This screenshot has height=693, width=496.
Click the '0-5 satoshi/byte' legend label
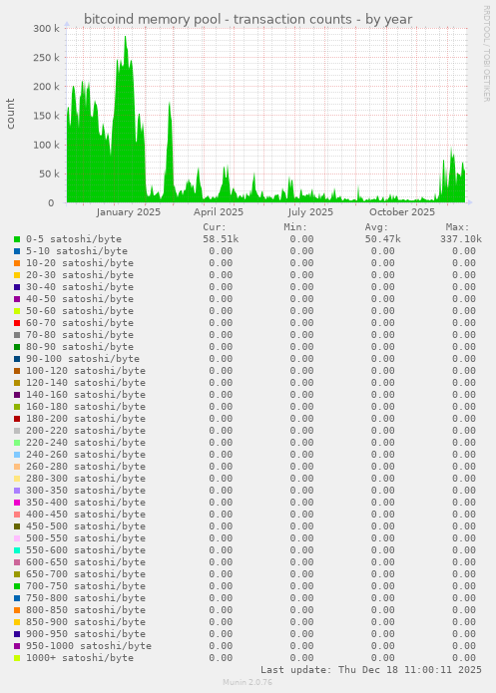click(x=74, y=239)
